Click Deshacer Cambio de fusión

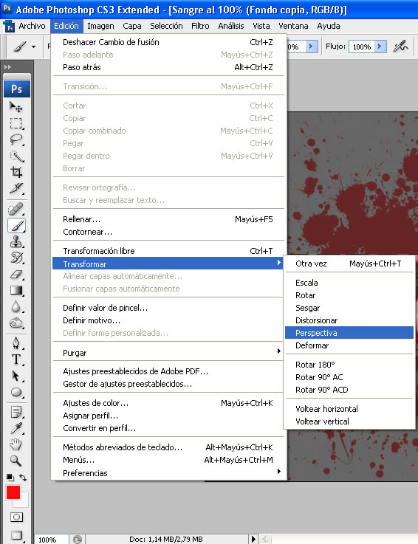pos(168,42)
